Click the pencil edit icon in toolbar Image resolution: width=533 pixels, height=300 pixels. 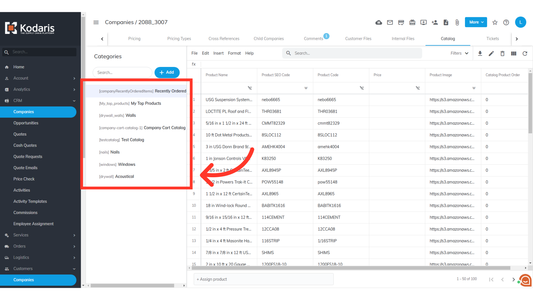(x=491, y=53)
